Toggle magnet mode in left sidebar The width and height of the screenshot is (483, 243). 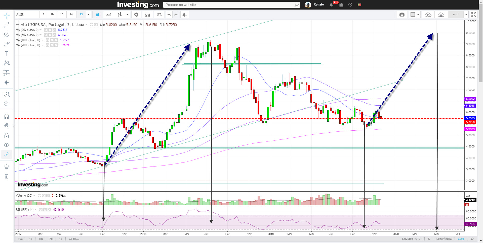pyautogui.click(x=7, y=116)
